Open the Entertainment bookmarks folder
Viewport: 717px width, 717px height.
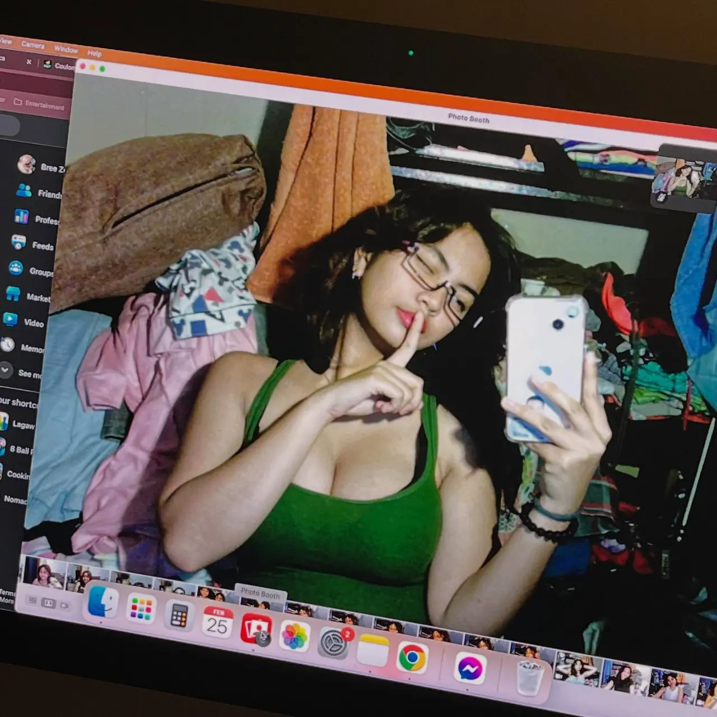pos(39,104)
